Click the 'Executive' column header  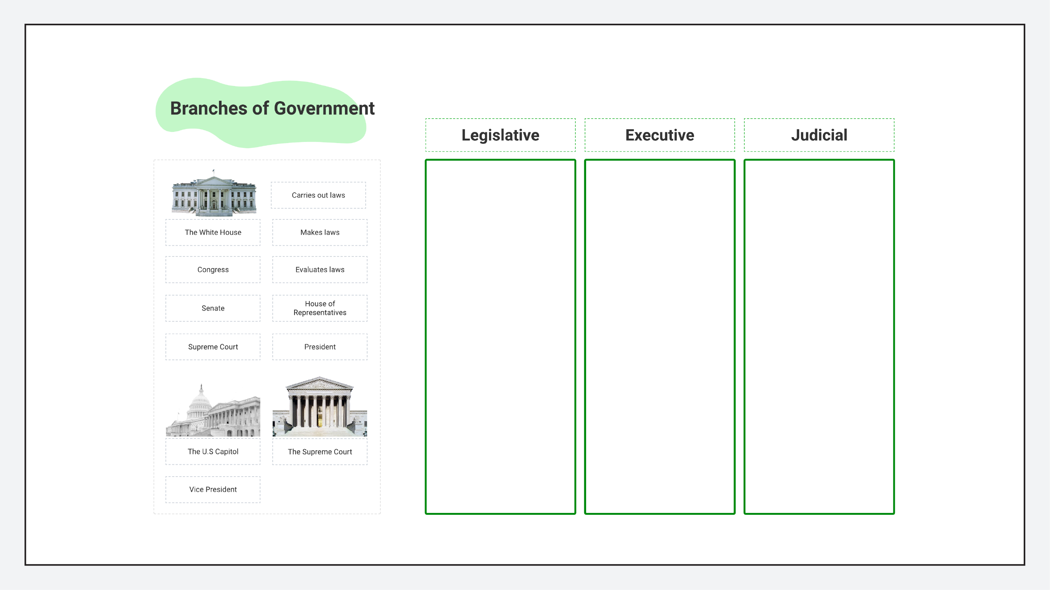(659, 135)
